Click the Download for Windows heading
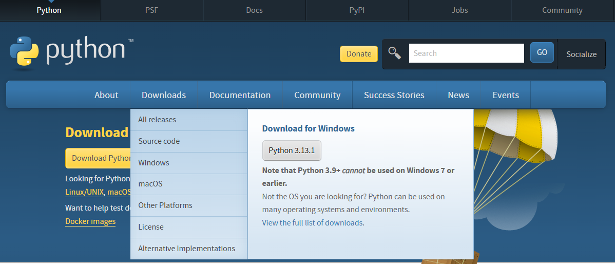 (x=309, y=128)
